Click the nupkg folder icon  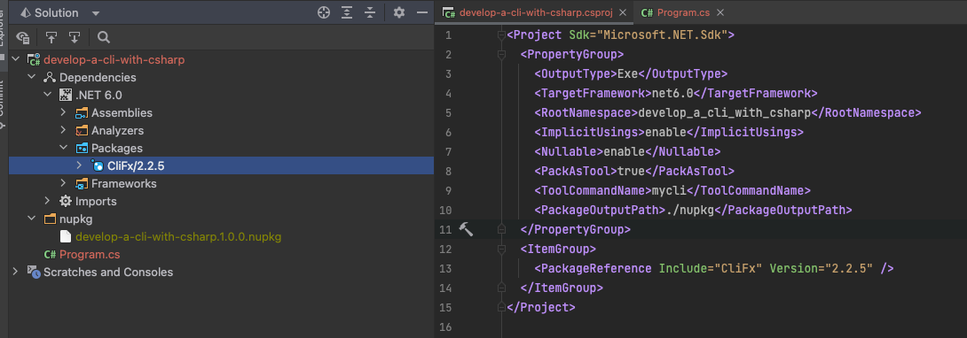(50, 219)
